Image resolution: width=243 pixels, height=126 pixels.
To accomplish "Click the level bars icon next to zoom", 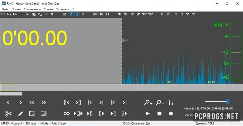I will coord(171,102).
